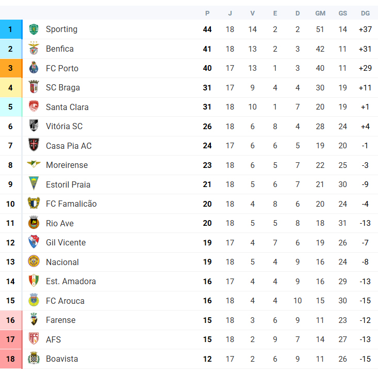
Task: Open the Santa Clara red crest
Action: [34, 106]
